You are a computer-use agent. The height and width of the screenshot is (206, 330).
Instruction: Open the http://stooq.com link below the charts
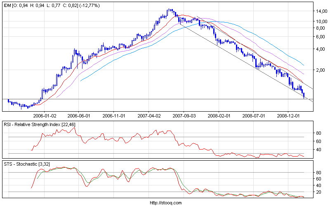pyautogui.click(x=165, y=203)
